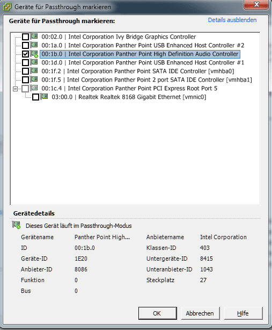Viewport: 272px width, 330px height.
Task: Click the 'Klassen-ID' label
Action: click(x=161, y=248)
